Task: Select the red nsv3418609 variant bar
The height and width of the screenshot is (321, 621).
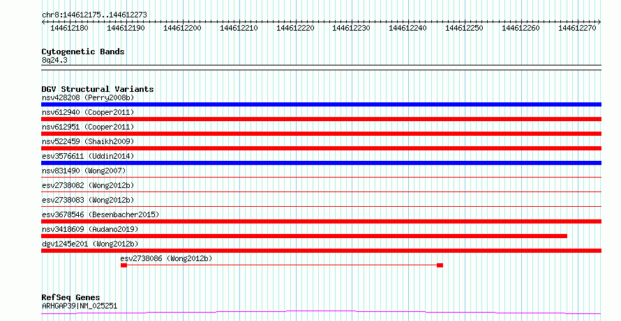Action: pos(304,237)
